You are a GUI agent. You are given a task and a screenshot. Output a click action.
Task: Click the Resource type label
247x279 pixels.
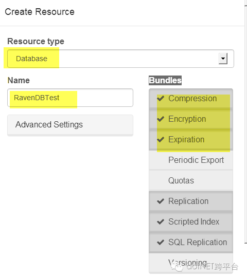coord(36,42)
